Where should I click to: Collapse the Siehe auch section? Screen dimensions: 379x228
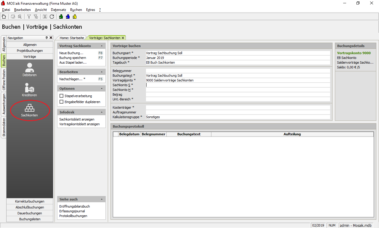pos(102,200)
